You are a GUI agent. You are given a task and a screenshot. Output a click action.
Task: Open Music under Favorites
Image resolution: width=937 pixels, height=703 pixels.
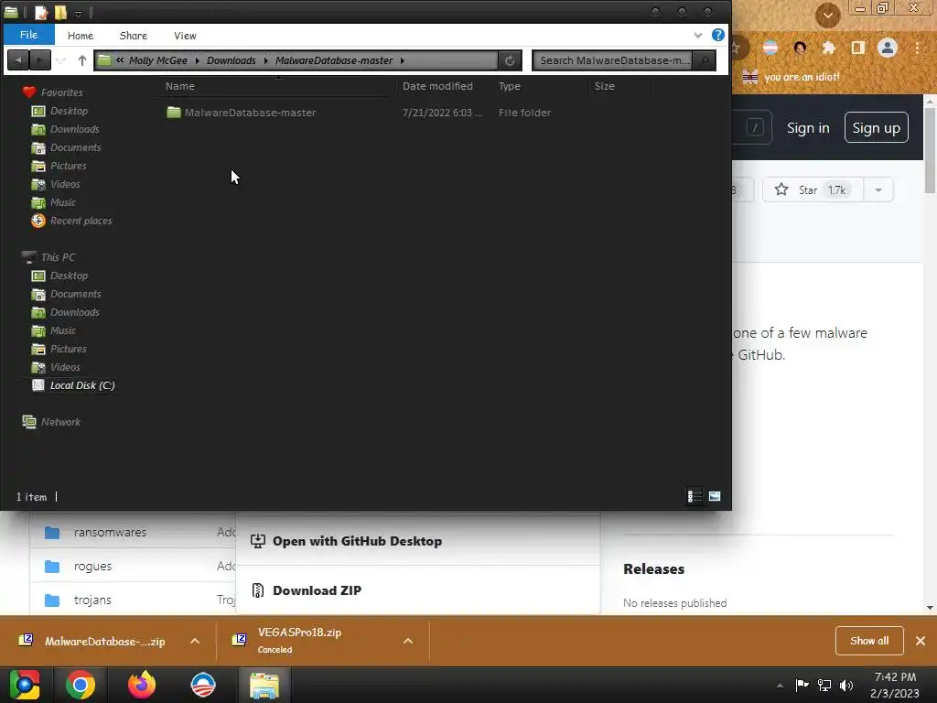(x=63, y=202)
